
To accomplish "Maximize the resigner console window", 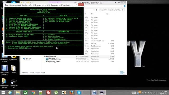I will click(77, 5).
